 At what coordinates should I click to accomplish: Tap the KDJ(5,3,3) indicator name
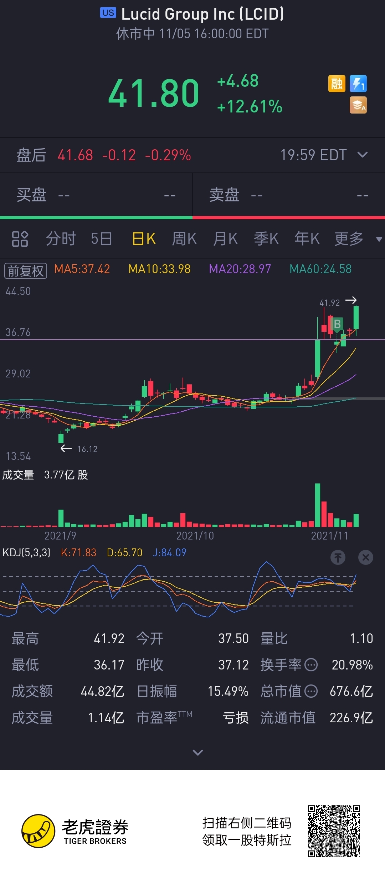pos(26,552)
